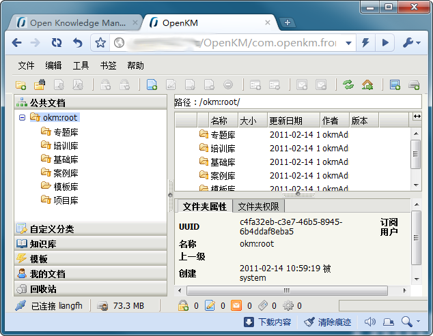Click the upload window icon beside the scanner
The height and width of the screenshot is (336, 433).
tap(395, 85)
